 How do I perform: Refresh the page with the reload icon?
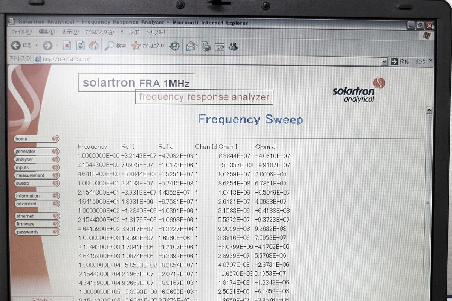pyautogui.click(x=81, y=46)
